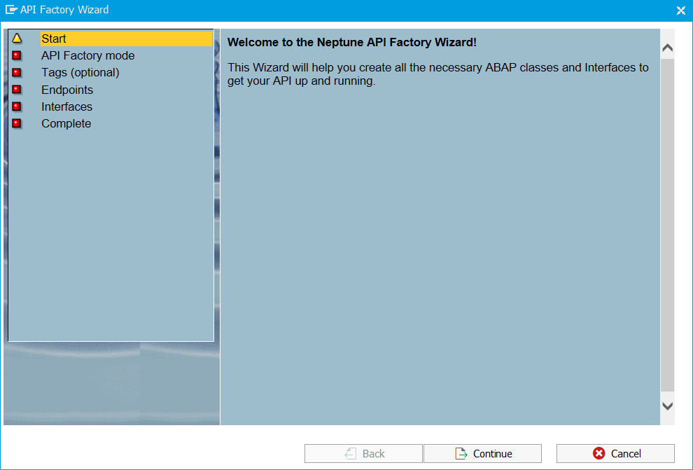The height and width of the screenshot is (470, 693).
Task: Open the Tags (optional) step
Action: pyautogui.click(x=80, y=73)
